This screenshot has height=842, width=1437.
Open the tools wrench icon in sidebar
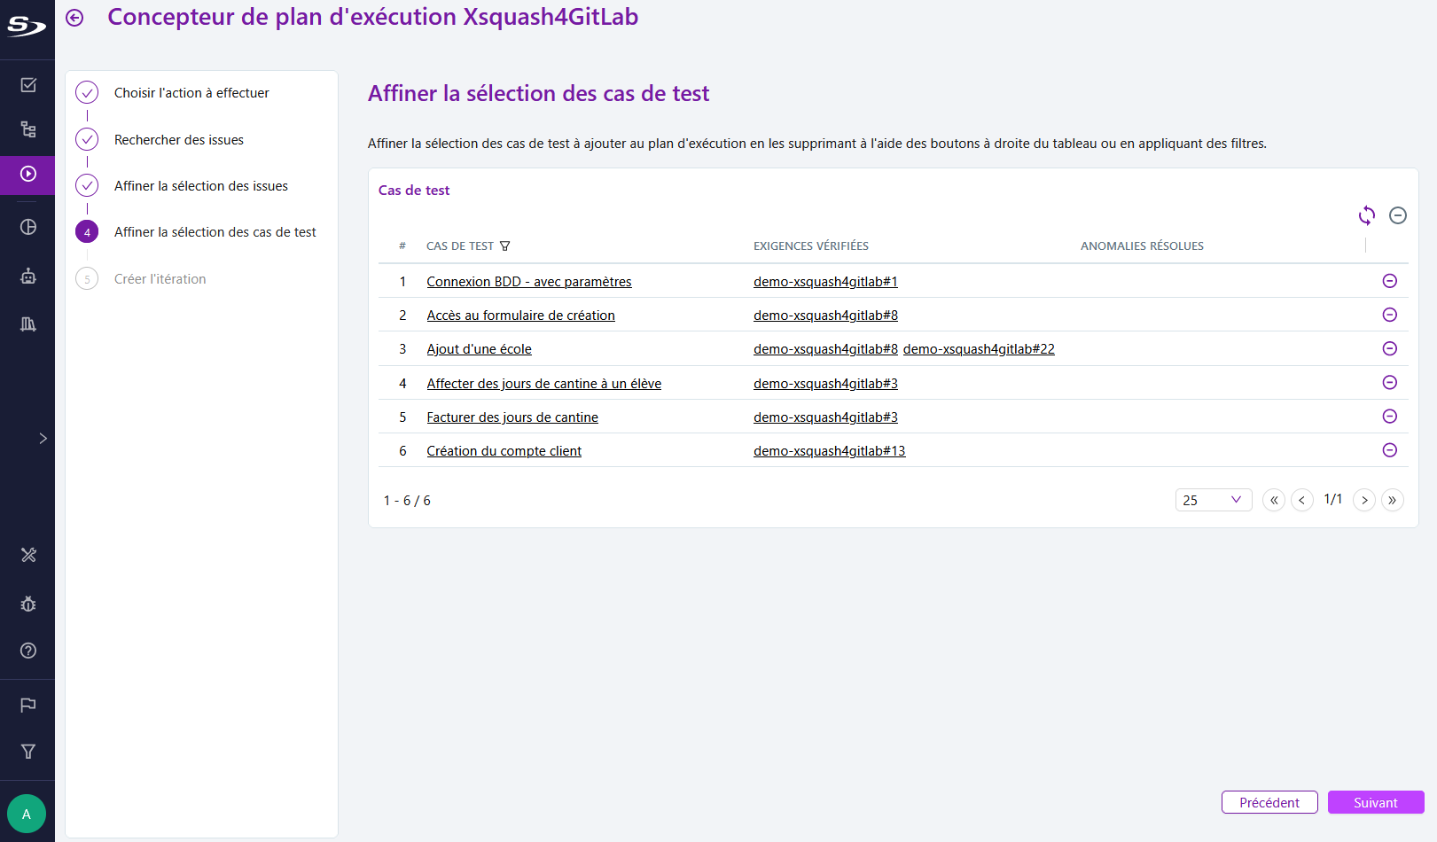tap(27, 555)
